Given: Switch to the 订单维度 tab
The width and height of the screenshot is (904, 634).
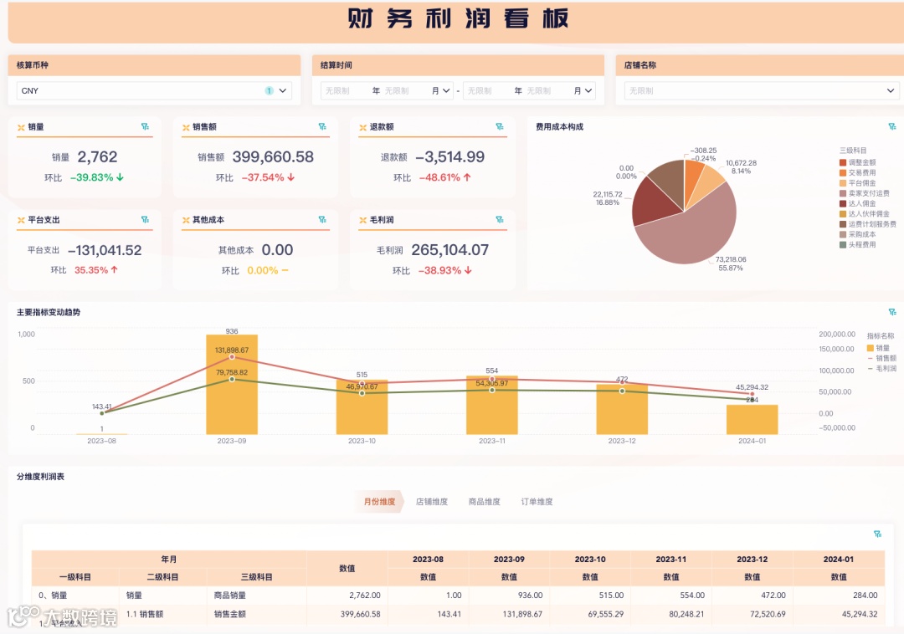Looking at the screenshot, I should [x=536, y=502].
